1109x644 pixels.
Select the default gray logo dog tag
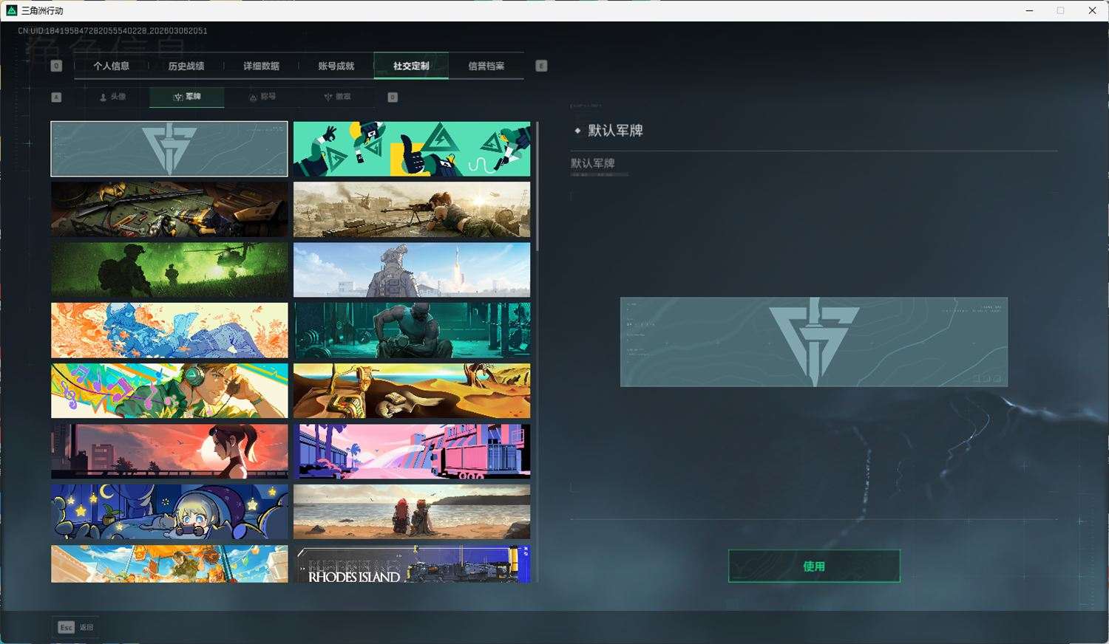(169, 149)
